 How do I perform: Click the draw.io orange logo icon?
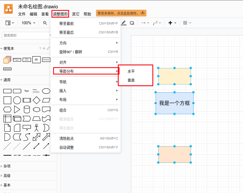[8, 9]
